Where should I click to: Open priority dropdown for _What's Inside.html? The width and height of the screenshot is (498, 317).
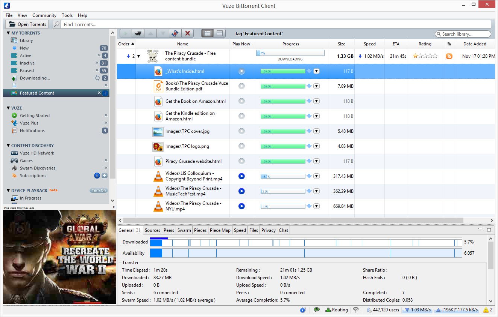pyautogui.click(x=316, y=71)
